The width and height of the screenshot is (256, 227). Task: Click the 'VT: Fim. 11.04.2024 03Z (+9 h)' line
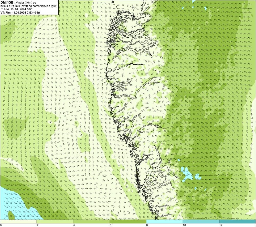20,13
